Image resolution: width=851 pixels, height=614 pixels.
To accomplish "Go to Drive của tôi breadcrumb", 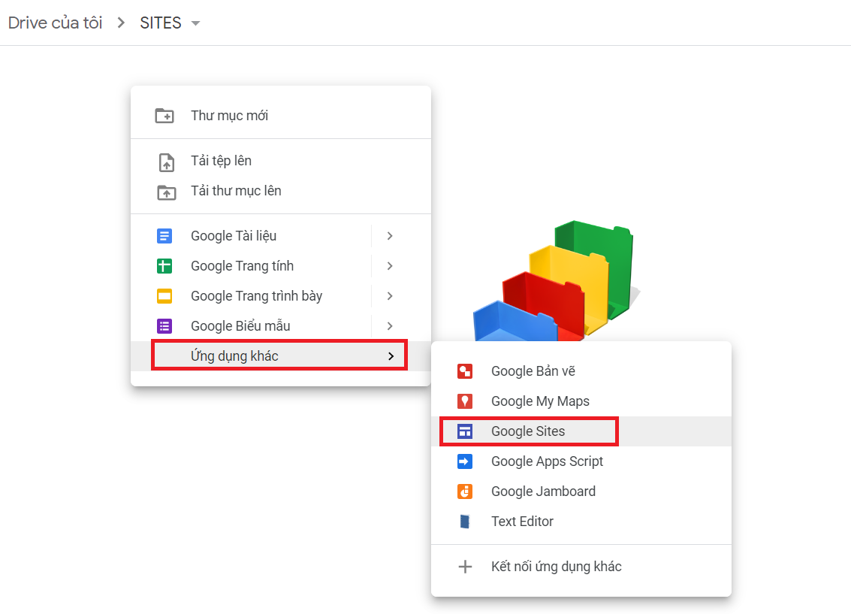I will [x=56, y=23].
